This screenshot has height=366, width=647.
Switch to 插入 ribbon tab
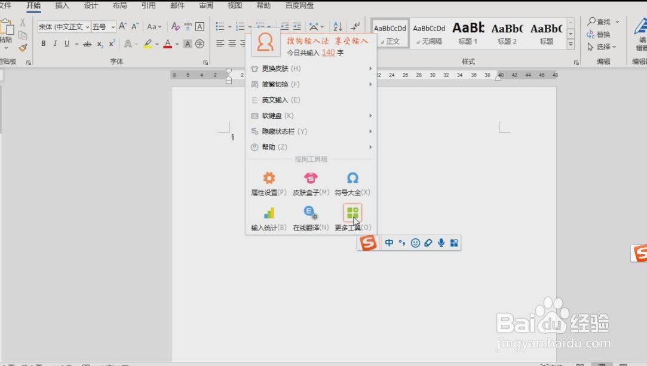(x=62, y=5)
